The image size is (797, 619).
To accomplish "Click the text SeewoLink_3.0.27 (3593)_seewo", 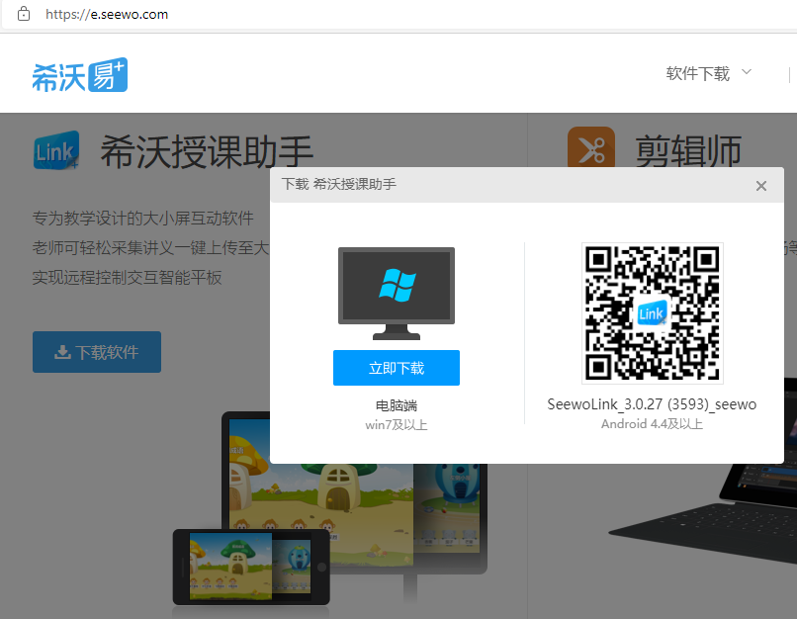I will pyautogui.click(x=652, y=404).
